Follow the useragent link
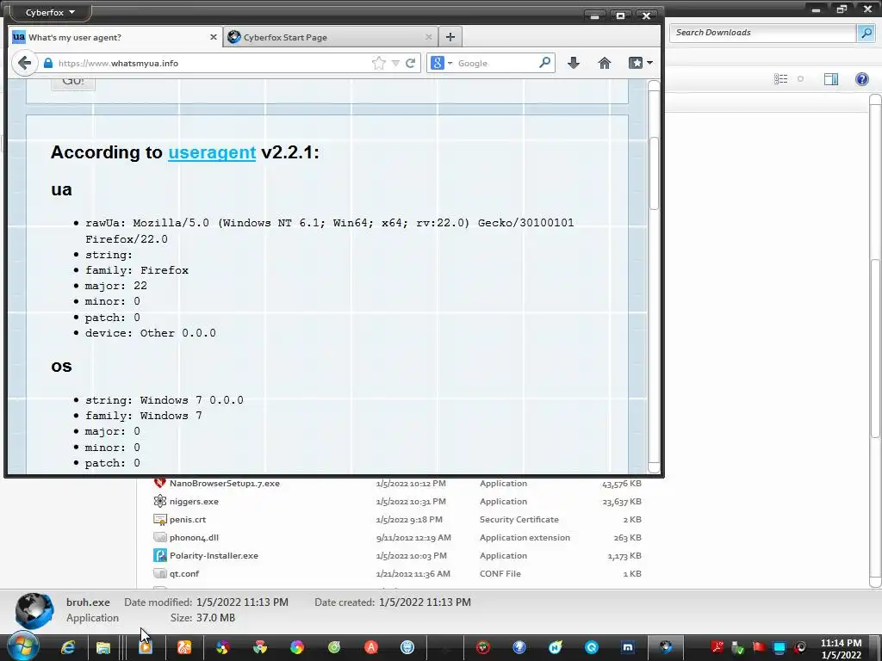The height and width of the screenshot is (661, 882). [x=212, y=152]
